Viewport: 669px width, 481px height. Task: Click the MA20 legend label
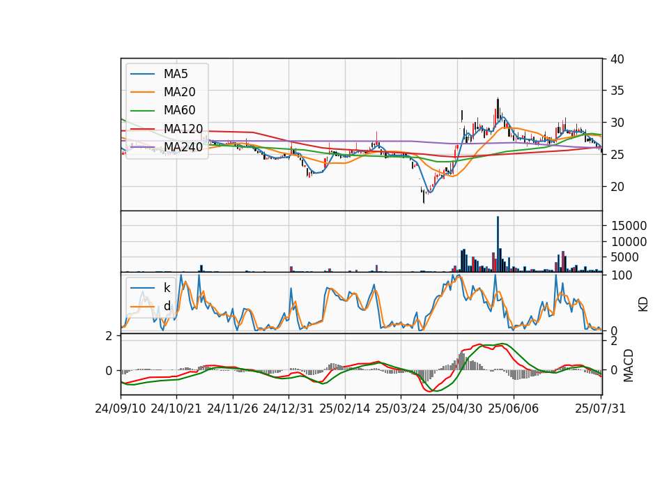pyautogui.click(x=179, y=92)
